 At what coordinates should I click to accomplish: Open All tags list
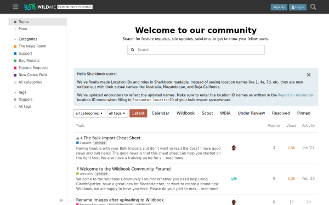coord(25,107)
